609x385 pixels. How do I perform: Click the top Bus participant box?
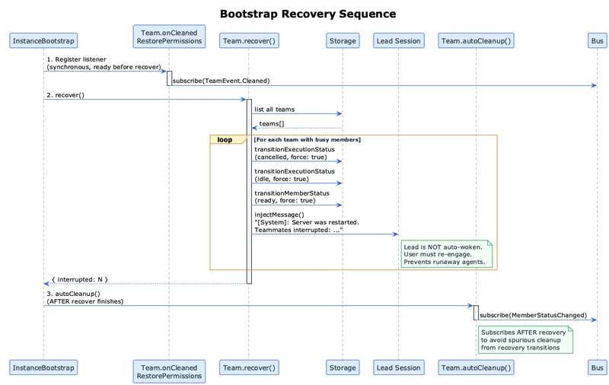[x=597, y=40]
